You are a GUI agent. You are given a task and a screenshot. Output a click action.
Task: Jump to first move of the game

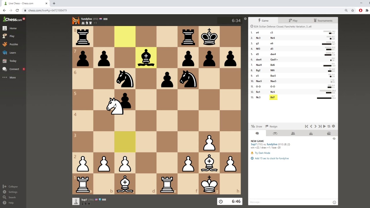306,126
